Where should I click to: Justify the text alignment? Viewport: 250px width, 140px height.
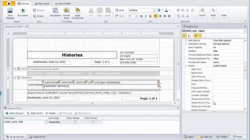[x=169, y=16]
